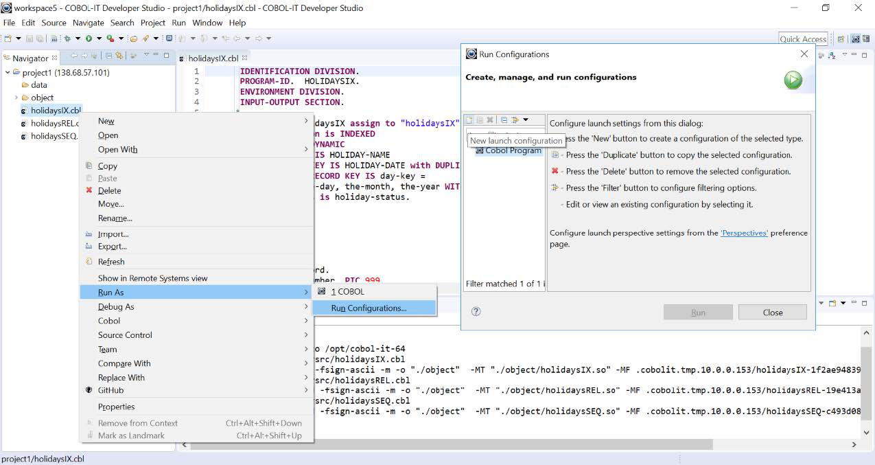Collapse the project1 tree node
The width and height of the screenshot is (875, 465).
click(8, 72)
